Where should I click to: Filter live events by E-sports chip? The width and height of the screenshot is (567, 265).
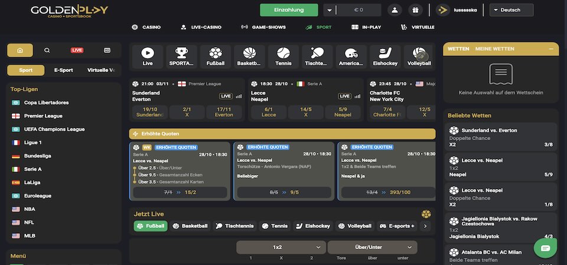[397, 226]
